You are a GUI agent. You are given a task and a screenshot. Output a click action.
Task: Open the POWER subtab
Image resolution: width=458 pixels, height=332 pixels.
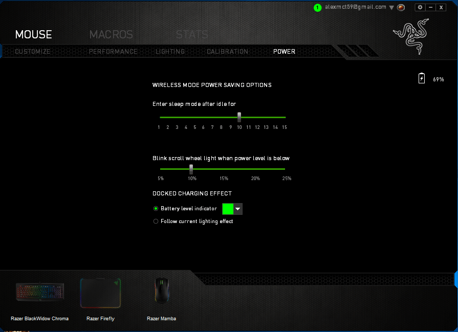[284, 51]
